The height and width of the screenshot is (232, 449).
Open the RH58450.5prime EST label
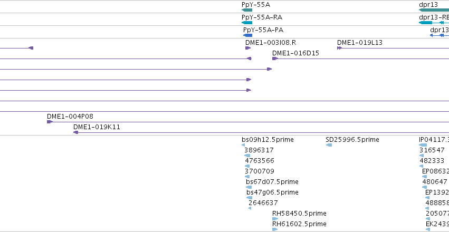299,214
